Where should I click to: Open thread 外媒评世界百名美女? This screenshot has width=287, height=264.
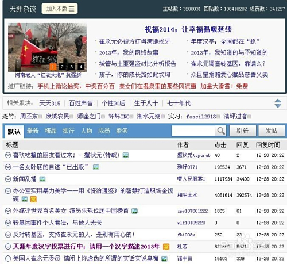click(71, 211)
